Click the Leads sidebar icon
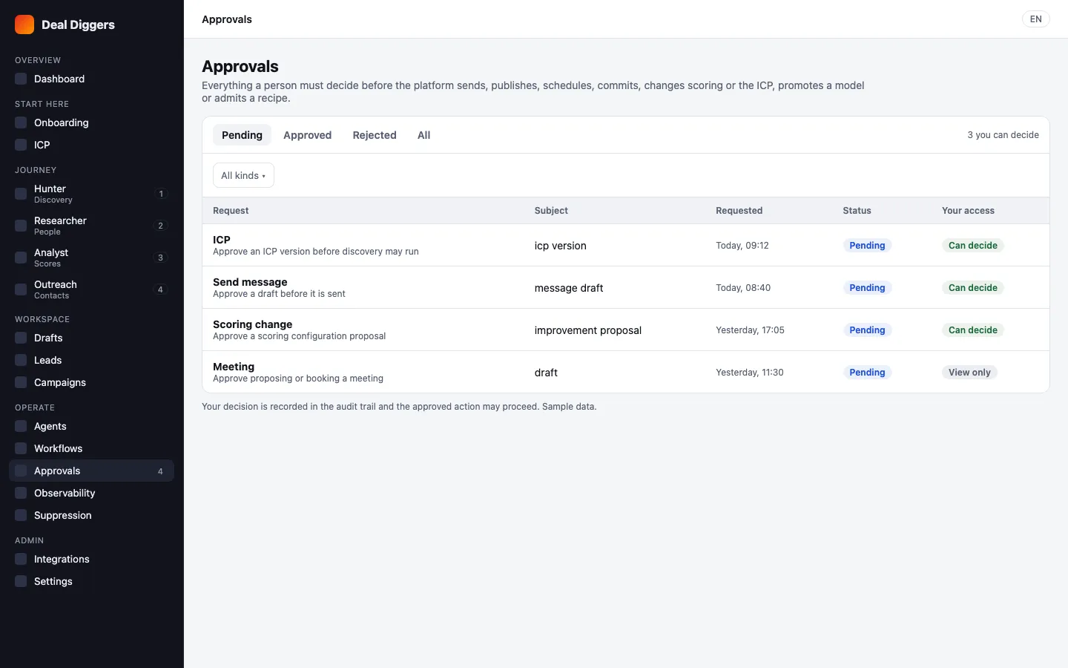The image size is (1068, 668). click(21, 360)
